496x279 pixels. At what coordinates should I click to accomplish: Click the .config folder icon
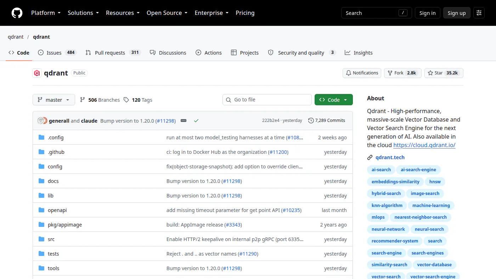(x=41, y=138)
